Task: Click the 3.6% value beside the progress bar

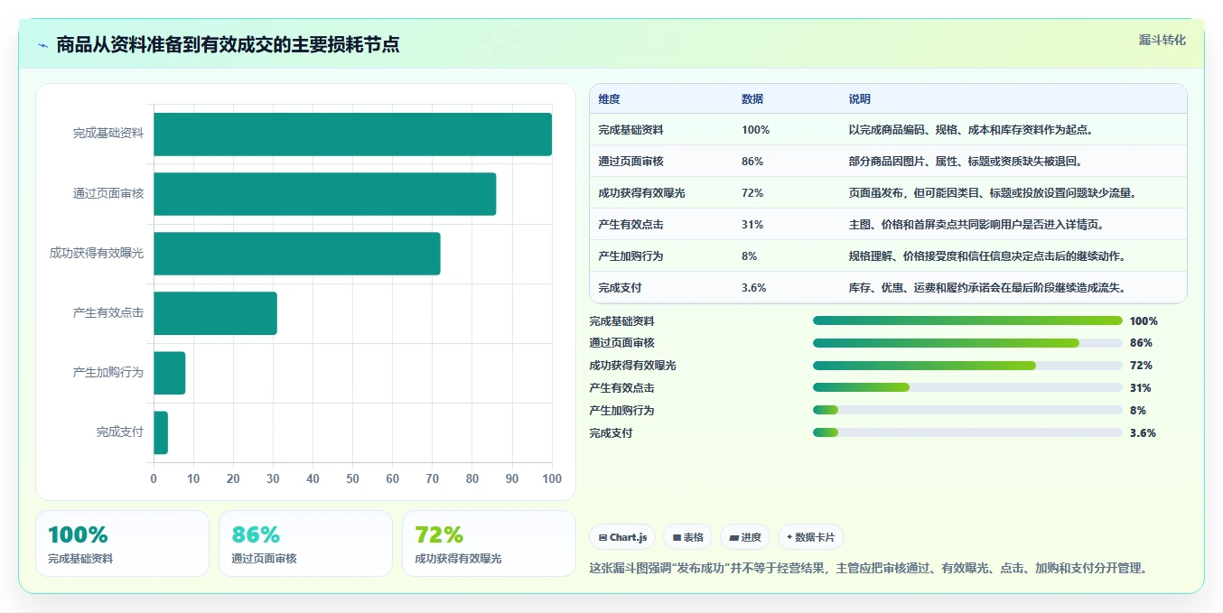Action: point(1143,432)
